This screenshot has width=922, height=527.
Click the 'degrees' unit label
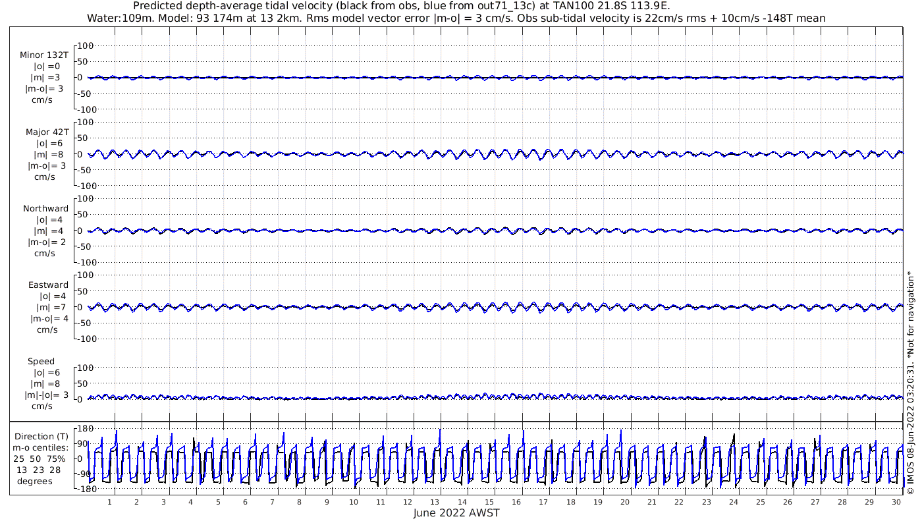coord(35,481)
